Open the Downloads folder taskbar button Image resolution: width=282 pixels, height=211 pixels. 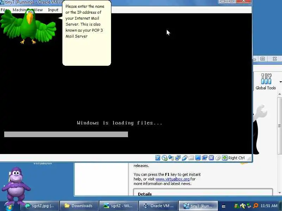point(79,206)
